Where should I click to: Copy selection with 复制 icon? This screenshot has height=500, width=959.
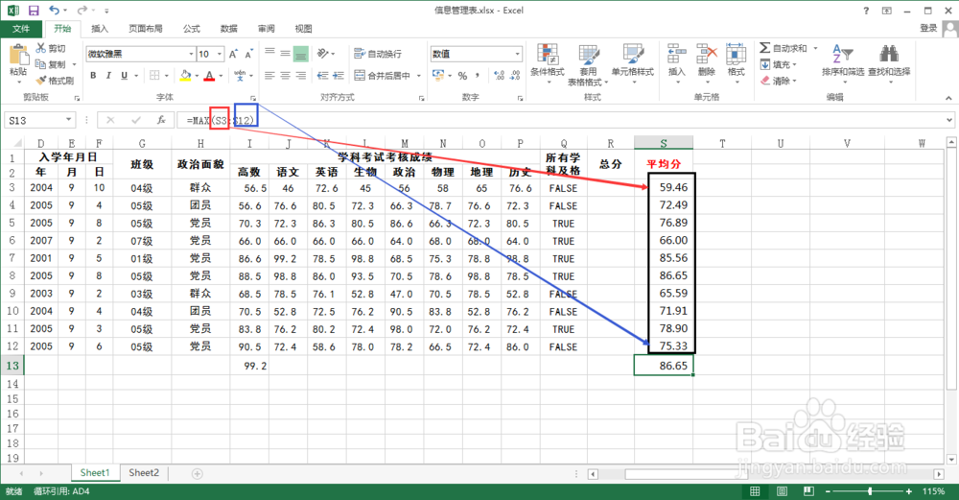click(50, 64)
